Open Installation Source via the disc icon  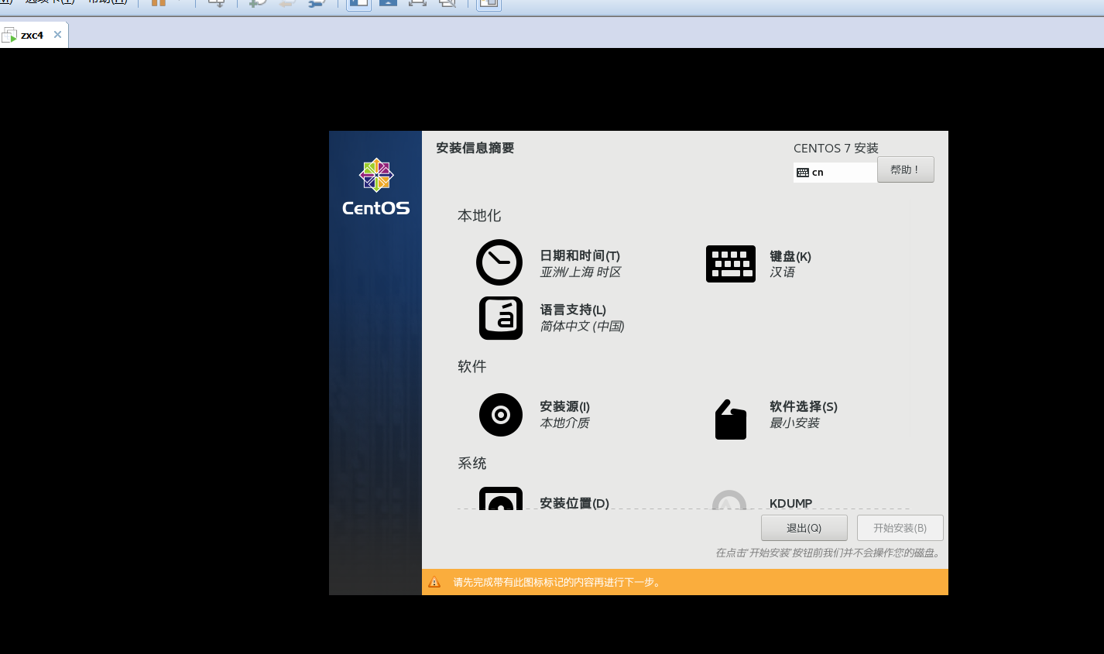pyautogui.click(x=501, y=415)
